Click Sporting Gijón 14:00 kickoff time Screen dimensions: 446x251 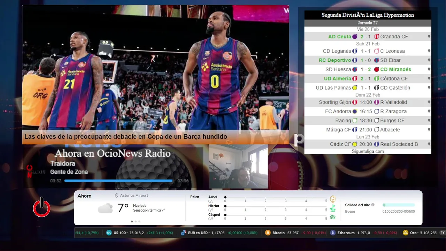coord(366,102)
